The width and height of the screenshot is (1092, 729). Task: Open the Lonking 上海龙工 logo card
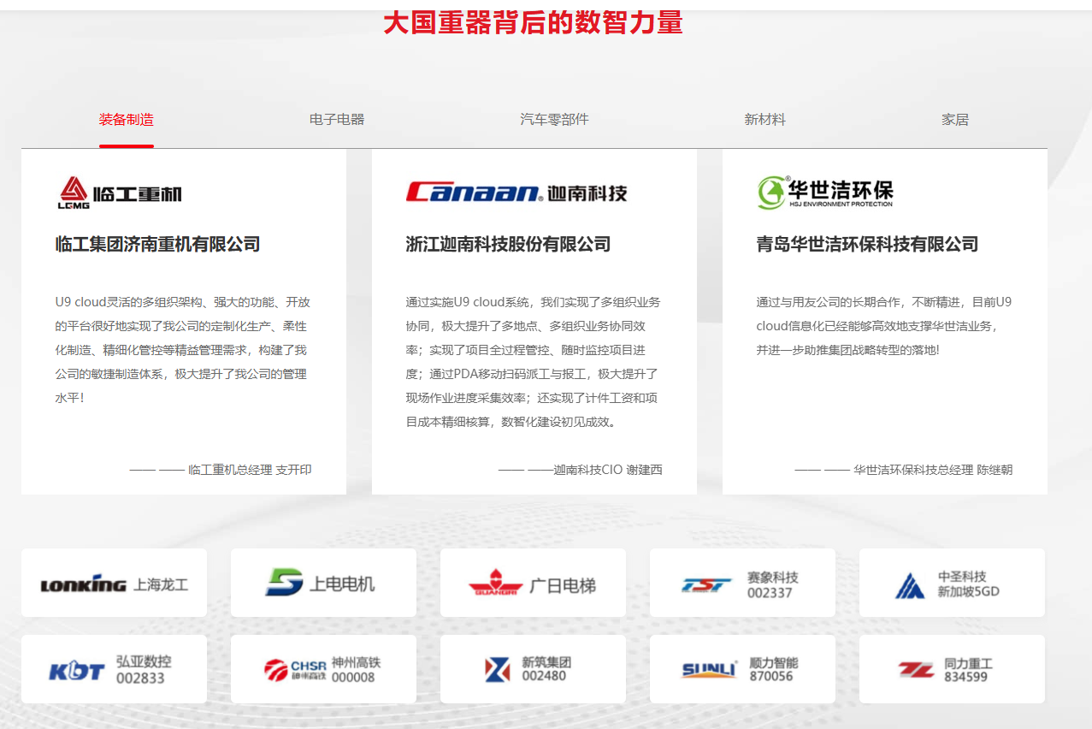(114, 584)
